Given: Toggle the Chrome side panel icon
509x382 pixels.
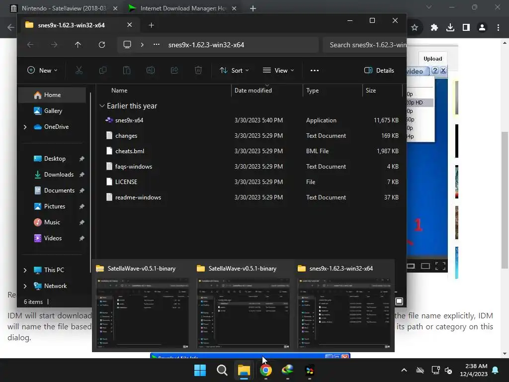Looking at the screenshot, I should point(466,28).
